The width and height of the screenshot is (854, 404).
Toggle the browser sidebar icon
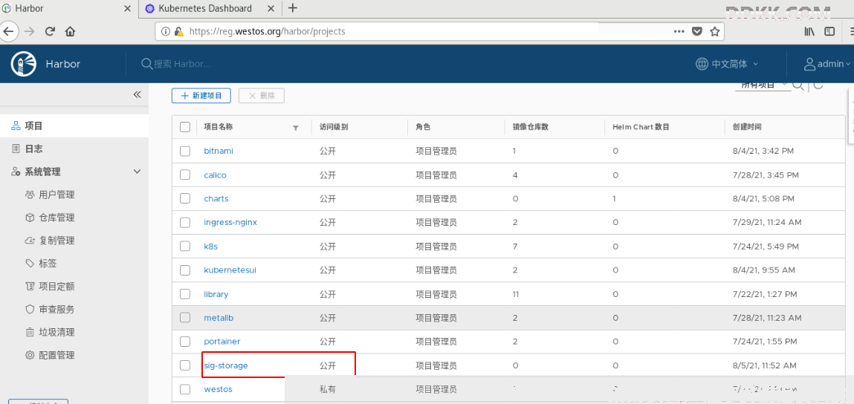point(829,32)
